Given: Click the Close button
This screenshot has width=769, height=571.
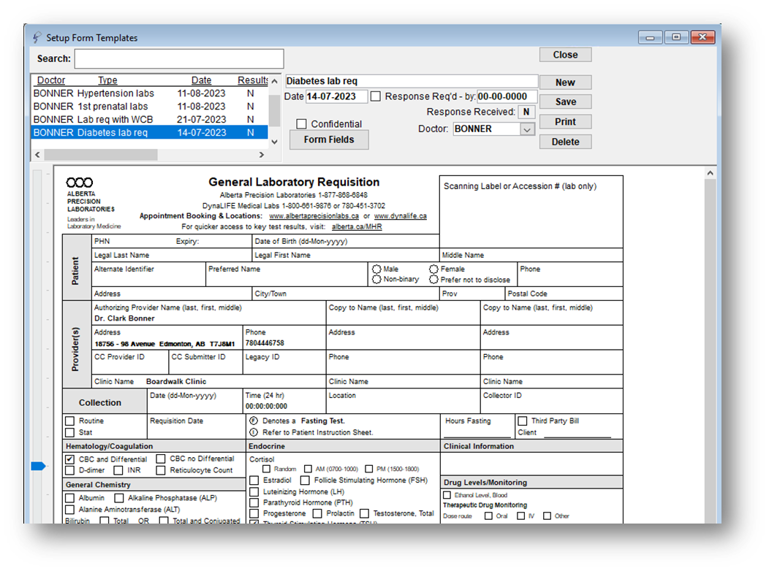Looking at the screenshot, I should 566,55.
